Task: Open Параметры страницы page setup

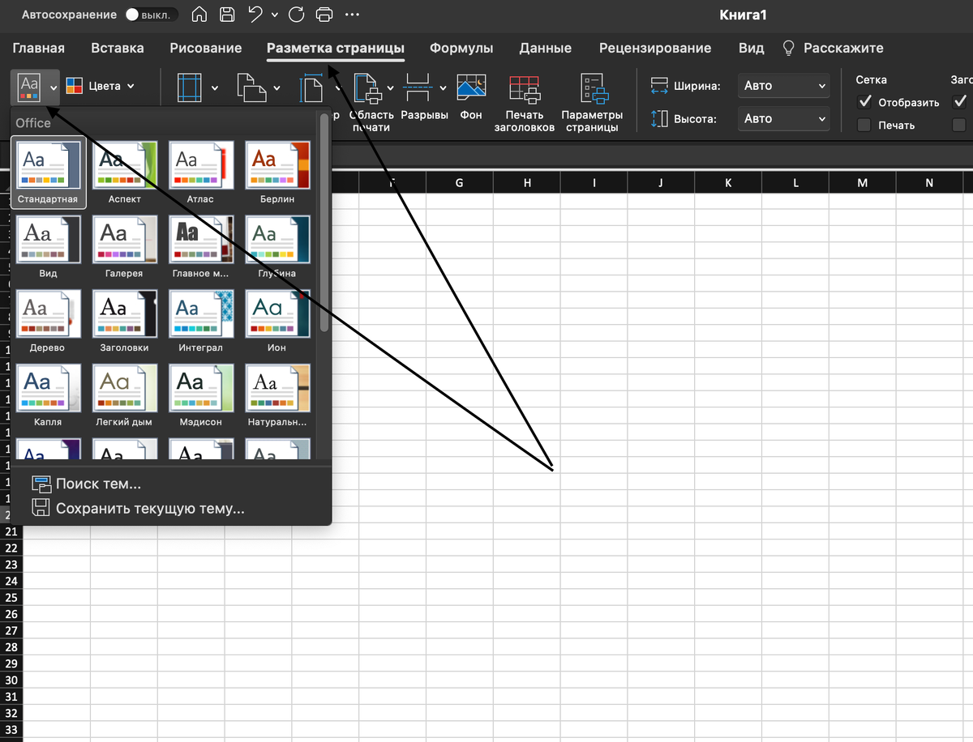Action: (594, 89)
